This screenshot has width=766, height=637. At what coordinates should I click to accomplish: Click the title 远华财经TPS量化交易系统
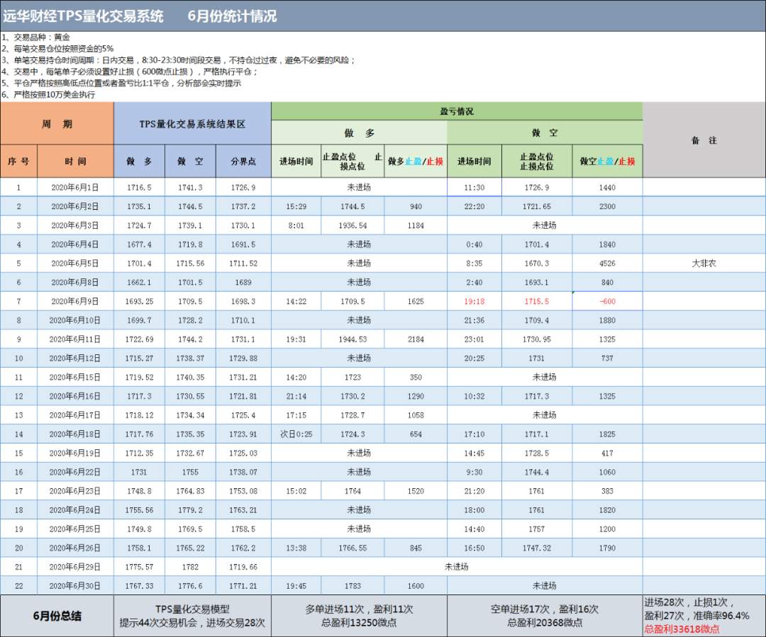[83, 16]
